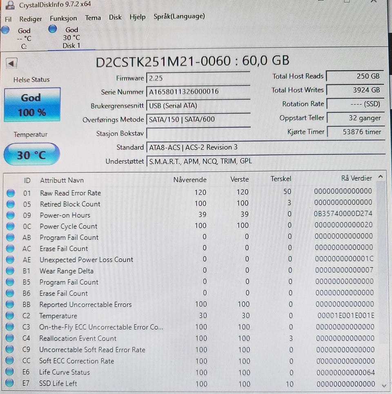Click the Total Host Writes 3924 GB value
392x394 pixels.
pyautogui.click(x=355, y=90)
